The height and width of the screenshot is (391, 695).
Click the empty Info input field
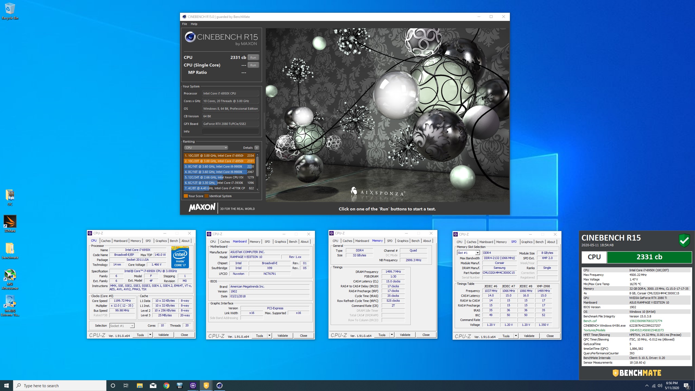tap(230, 131)
